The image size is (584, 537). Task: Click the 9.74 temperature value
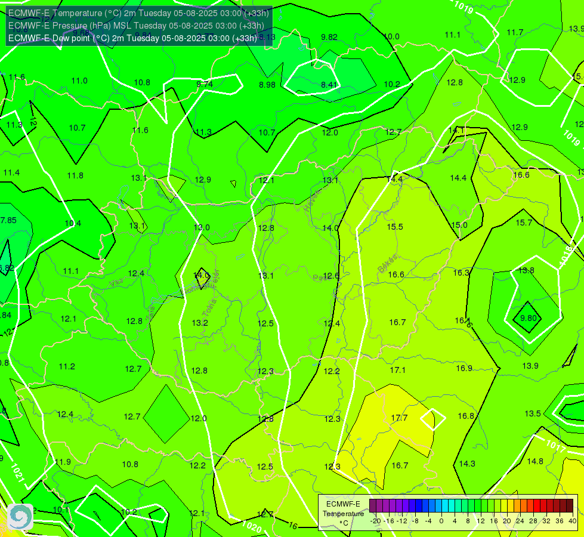point(205,84)
